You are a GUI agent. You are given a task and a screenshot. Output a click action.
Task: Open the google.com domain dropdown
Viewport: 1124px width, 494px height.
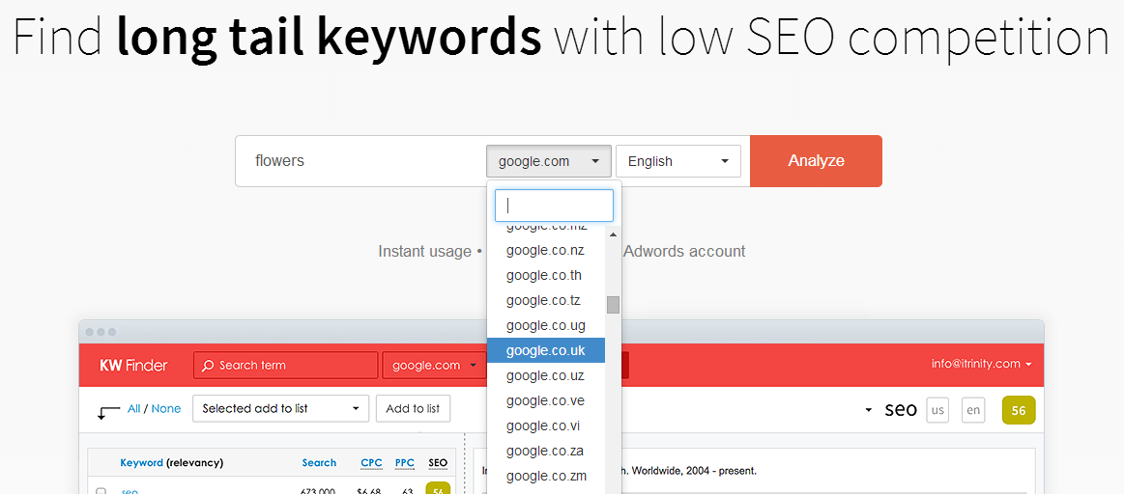click(x=549, y=161)
